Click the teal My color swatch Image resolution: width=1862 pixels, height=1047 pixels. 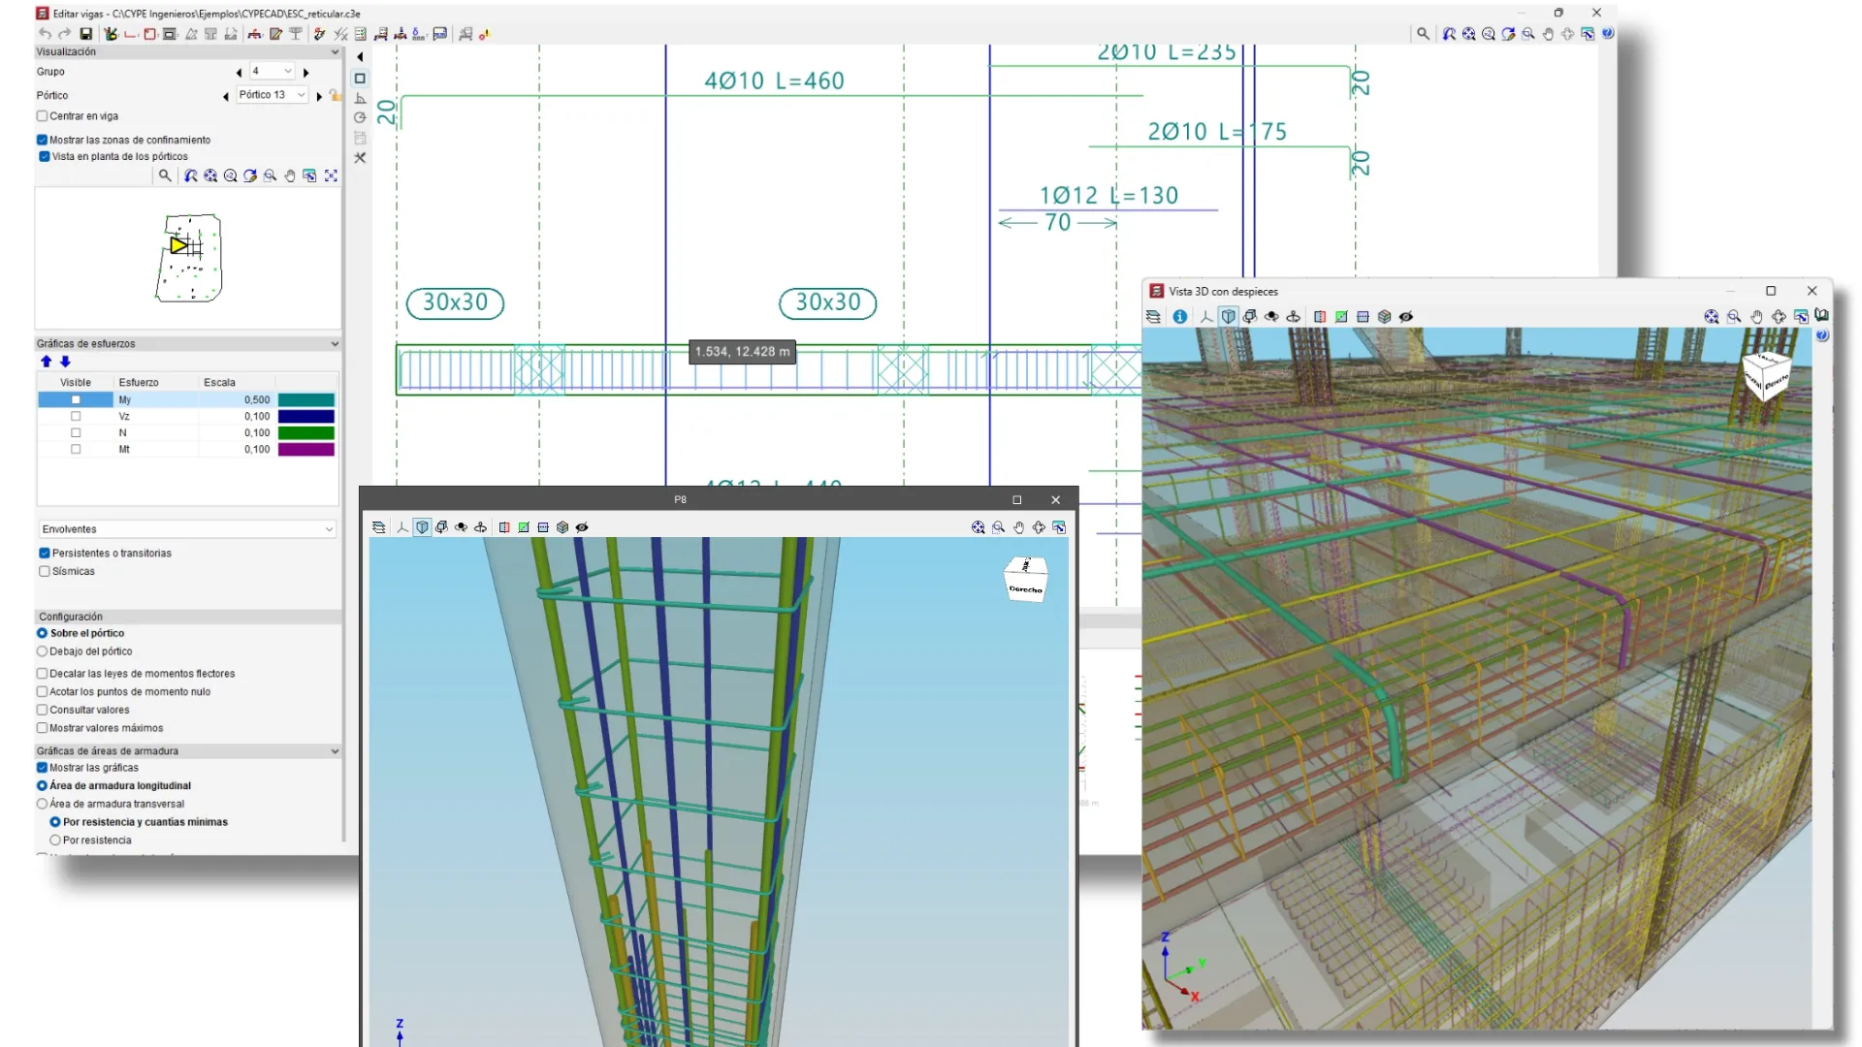[x=306, y=400]
